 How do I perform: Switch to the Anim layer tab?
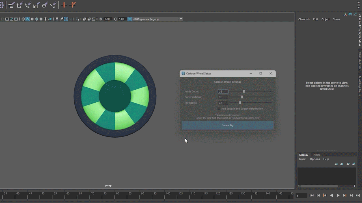click(x=317, y=155)
